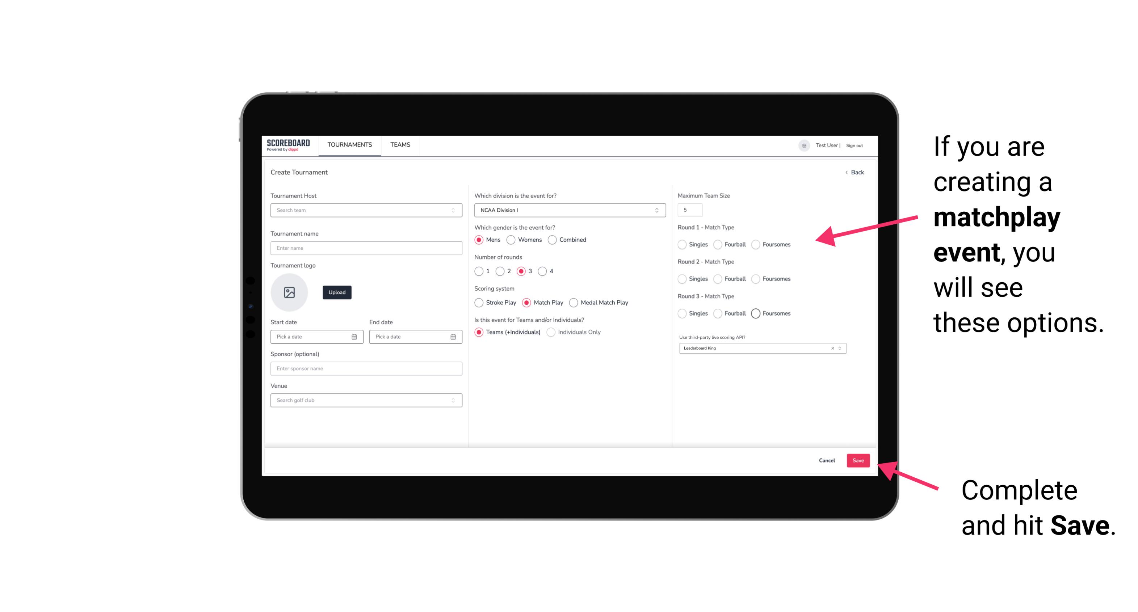The height and width of the screenshot is (612, 1138).
Task: Click the tournament logo upload icon
Action: (x=290, y=292)
